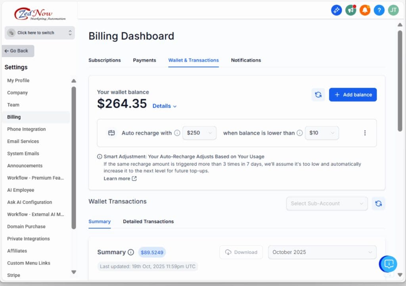Open the $250 recharge amount dropdown

click(x=199, y=133)
